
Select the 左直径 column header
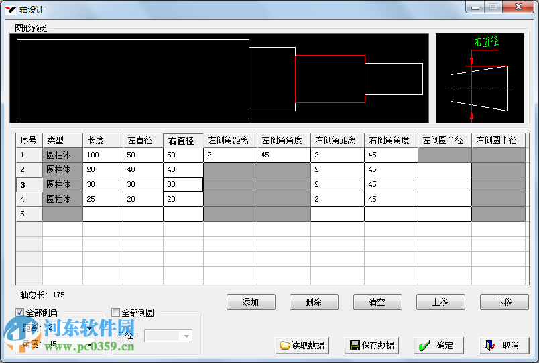pos(143,141)
